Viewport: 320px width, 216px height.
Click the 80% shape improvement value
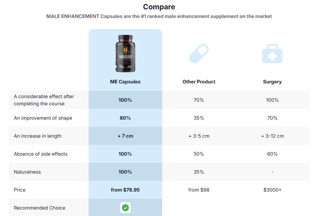(125, 118)
